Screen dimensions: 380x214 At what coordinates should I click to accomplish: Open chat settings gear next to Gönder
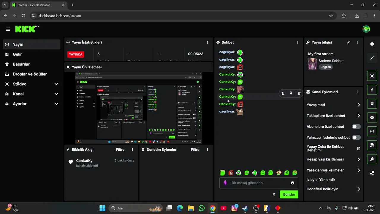pos(274,194)
